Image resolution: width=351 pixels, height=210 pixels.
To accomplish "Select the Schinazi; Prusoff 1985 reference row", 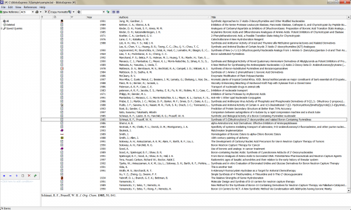I will [194, 120].
